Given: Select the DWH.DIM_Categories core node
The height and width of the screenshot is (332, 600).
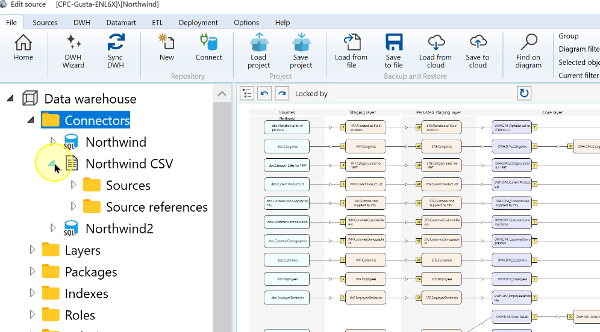Looking at the screenshot, I should [x=511, y=146].
